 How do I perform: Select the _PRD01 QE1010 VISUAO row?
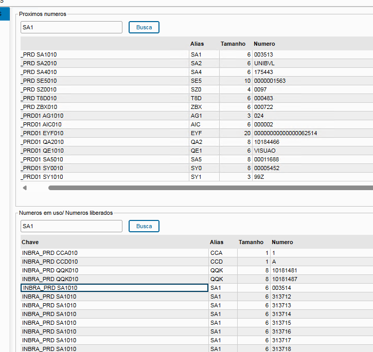tap(197, 151)
